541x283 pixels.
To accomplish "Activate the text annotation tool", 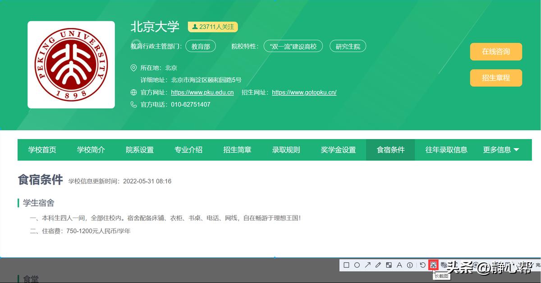I will (x=399, y=265).
